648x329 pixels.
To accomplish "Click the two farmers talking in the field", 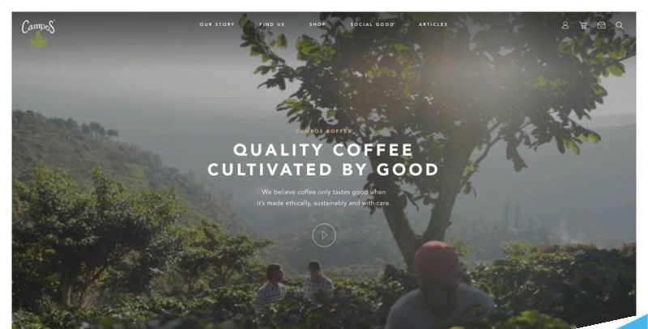I will 294,285.
